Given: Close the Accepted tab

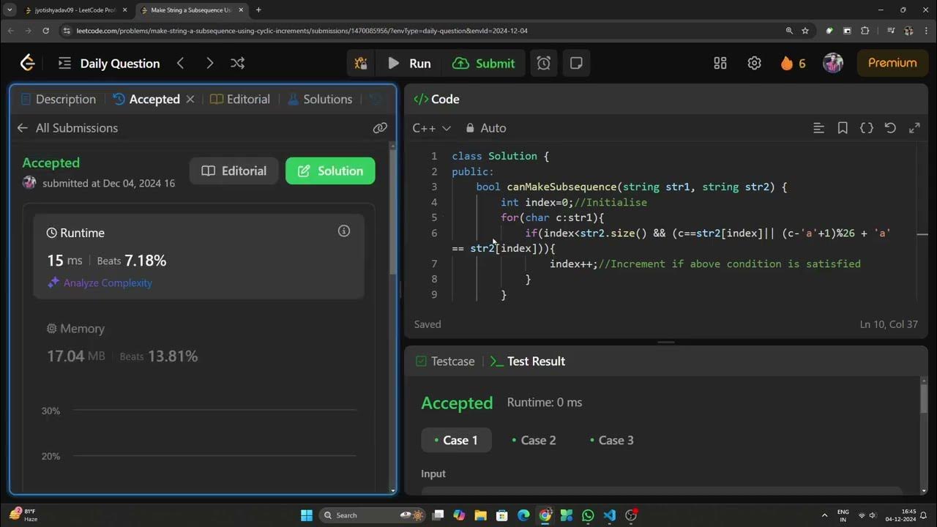Looking at the screenshot, I should pos(190,99).
